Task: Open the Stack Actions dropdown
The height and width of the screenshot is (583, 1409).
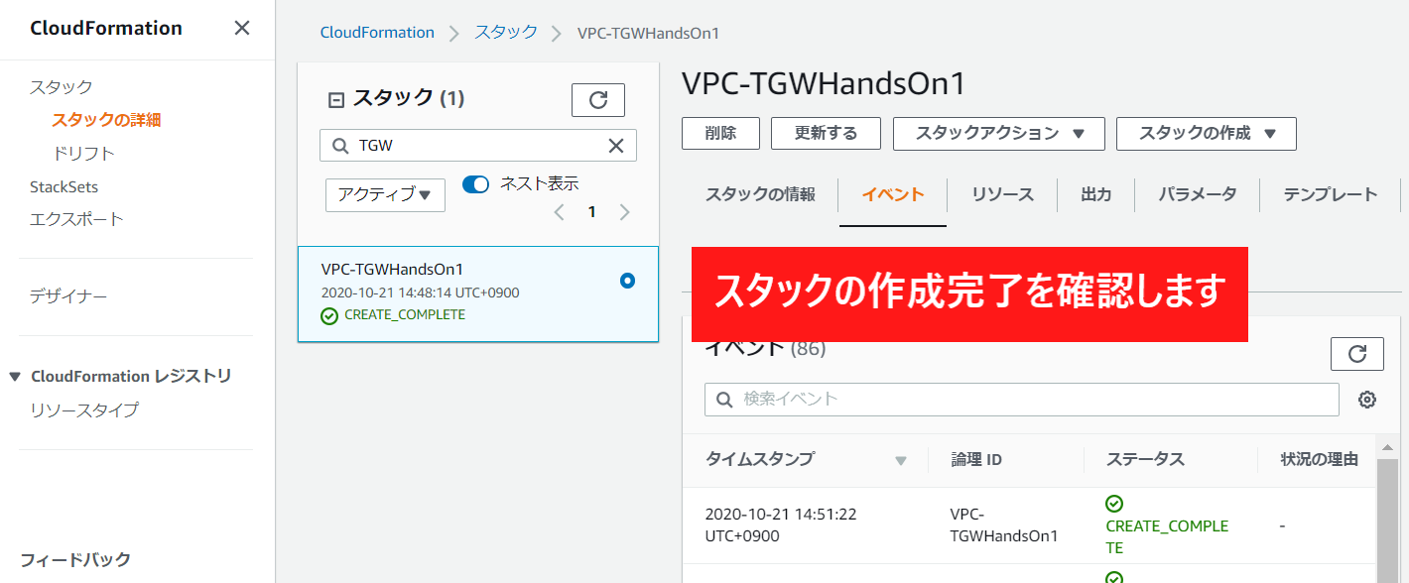Action: click(998, 133)
